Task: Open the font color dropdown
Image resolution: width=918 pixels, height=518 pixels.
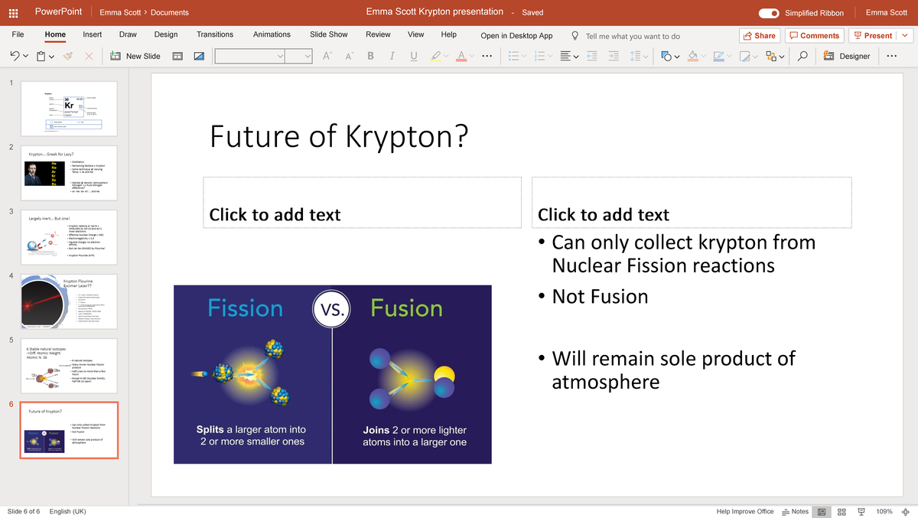Action: [x=471, y=56]
